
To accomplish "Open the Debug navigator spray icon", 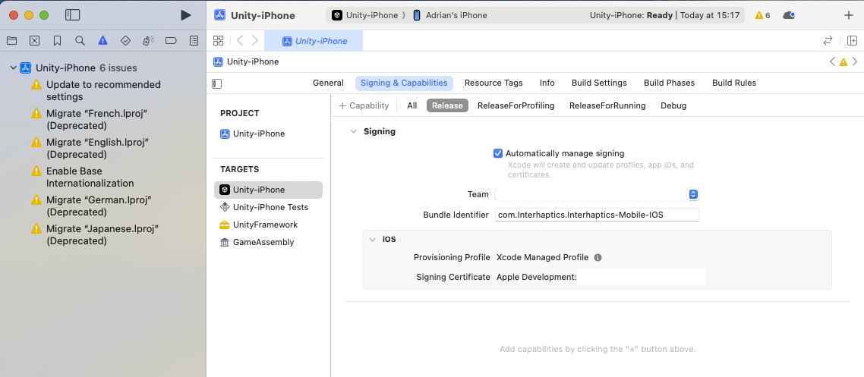I will [x=148, y=40].
